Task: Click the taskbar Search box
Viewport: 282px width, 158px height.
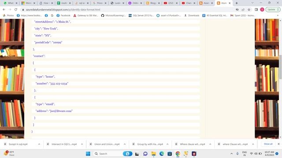Action: pyautogui.click(x=113, y=154)
